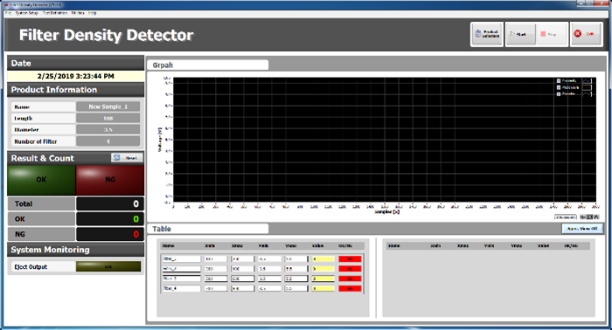The height and width of the screenshot is (330, 612).
Task: Click the Eject Output indicator
Action: pyautogui.click(x=108, y=266)
